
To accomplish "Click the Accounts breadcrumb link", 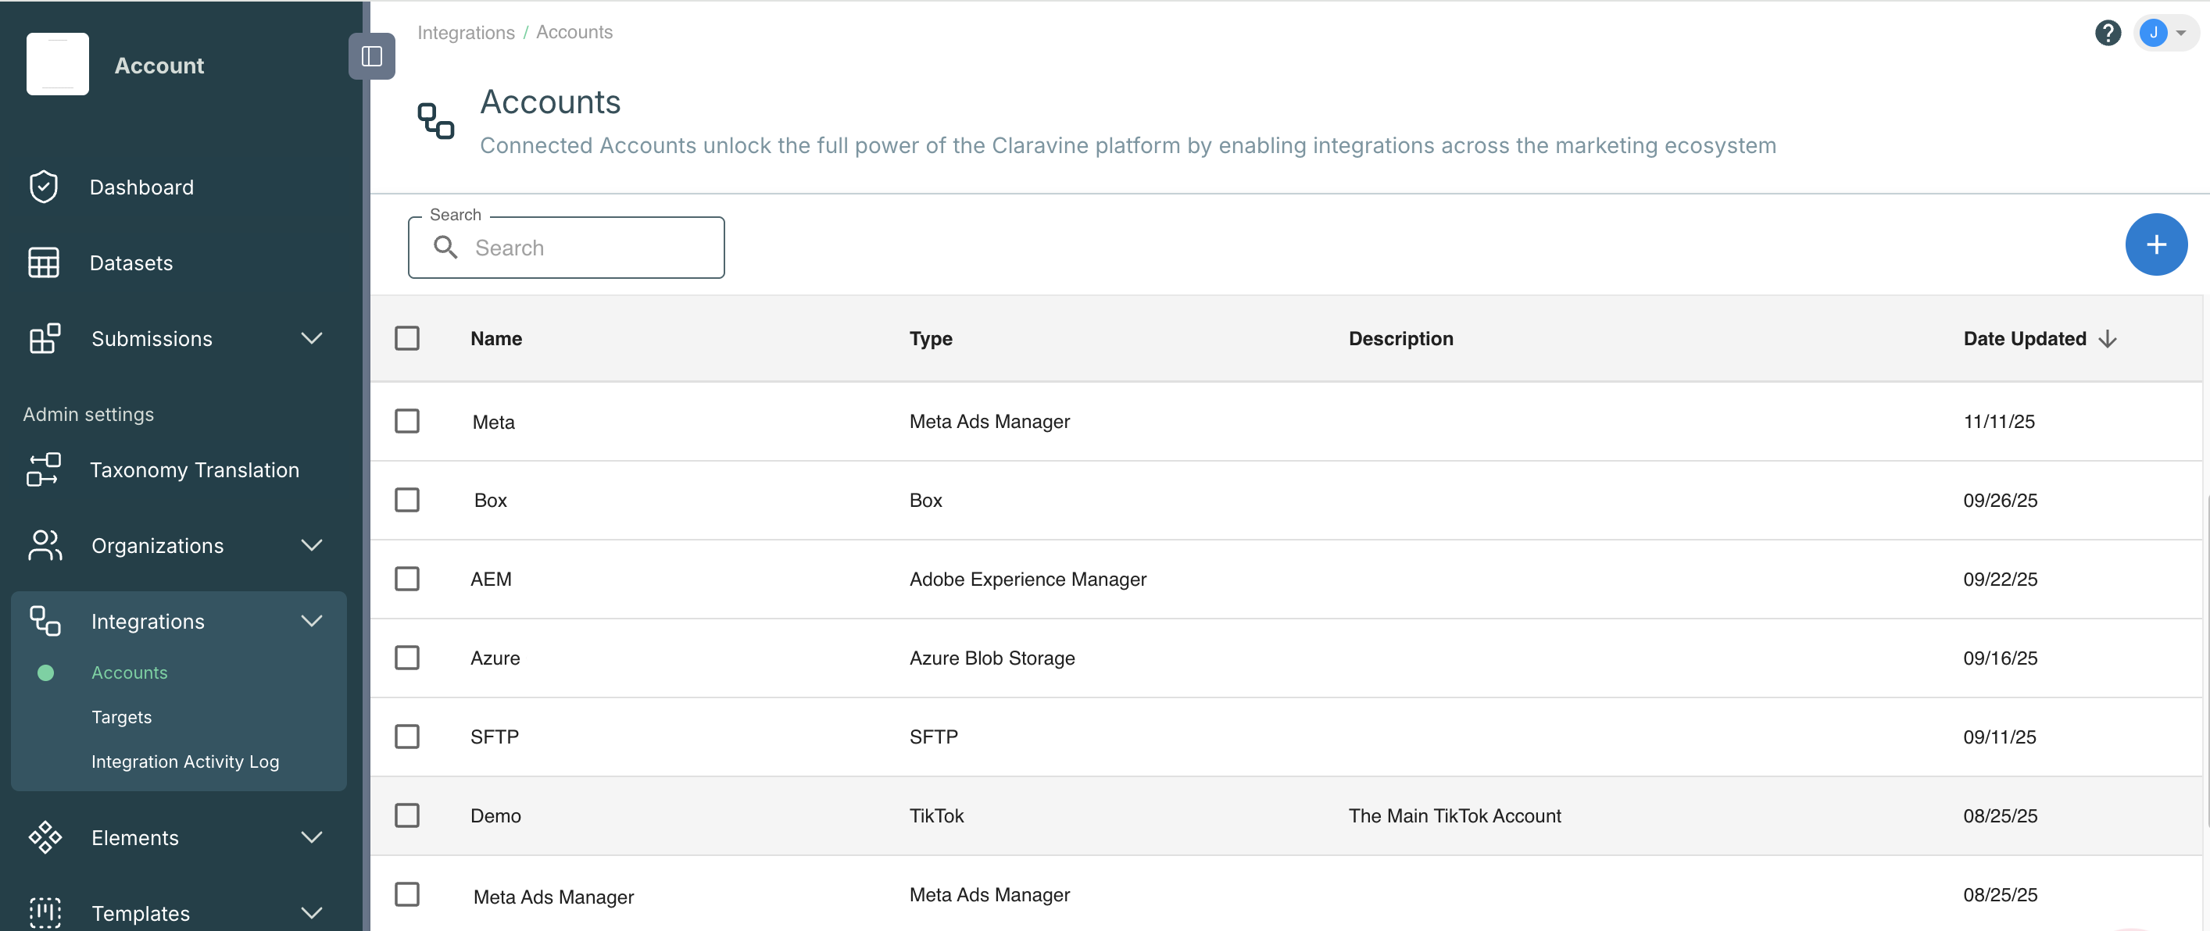I will [x=574, y=32].
